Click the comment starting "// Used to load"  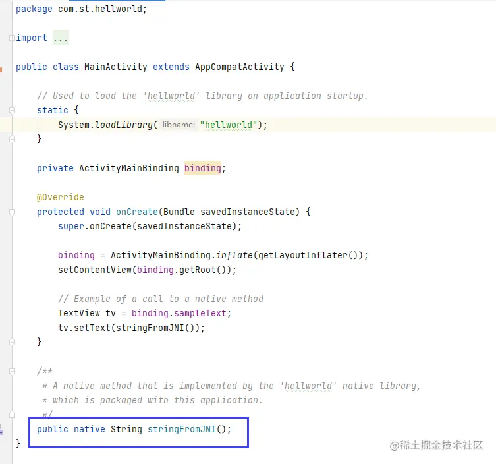202,96
